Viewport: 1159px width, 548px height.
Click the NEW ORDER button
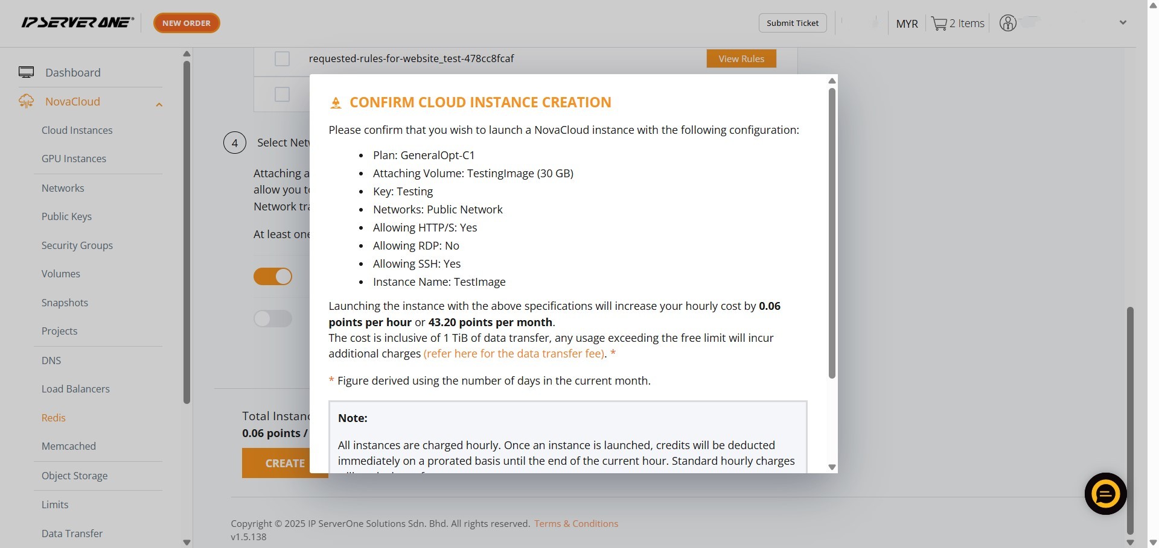pyautogui.click(x=187, y=23)
